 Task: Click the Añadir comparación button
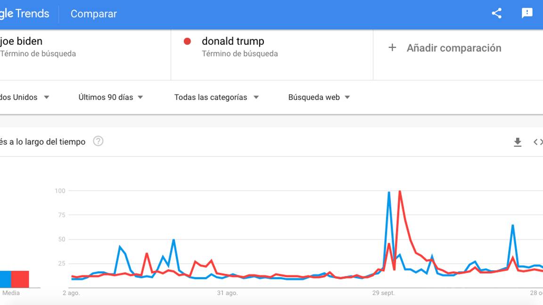(453, 48)
